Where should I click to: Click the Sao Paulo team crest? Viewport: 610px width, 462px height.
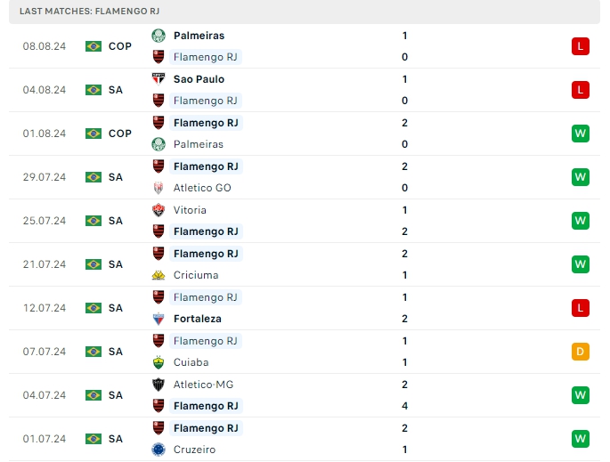pyautogui.click(x=159, y=79)
